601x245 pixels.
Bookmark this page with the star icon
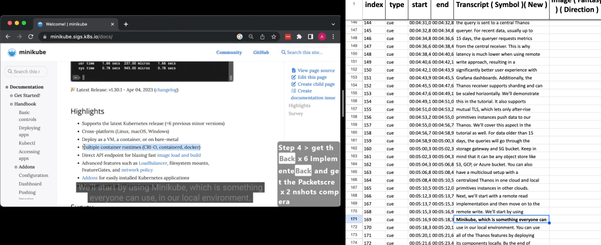pyautogui.click(x=273, y=37)
